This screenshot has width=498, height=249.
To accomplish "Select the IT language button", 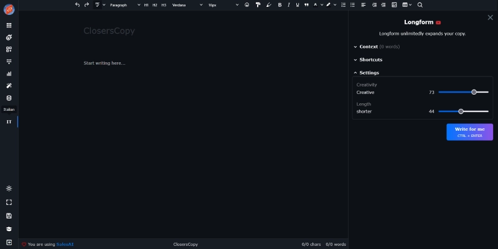I will coord(9,122).
